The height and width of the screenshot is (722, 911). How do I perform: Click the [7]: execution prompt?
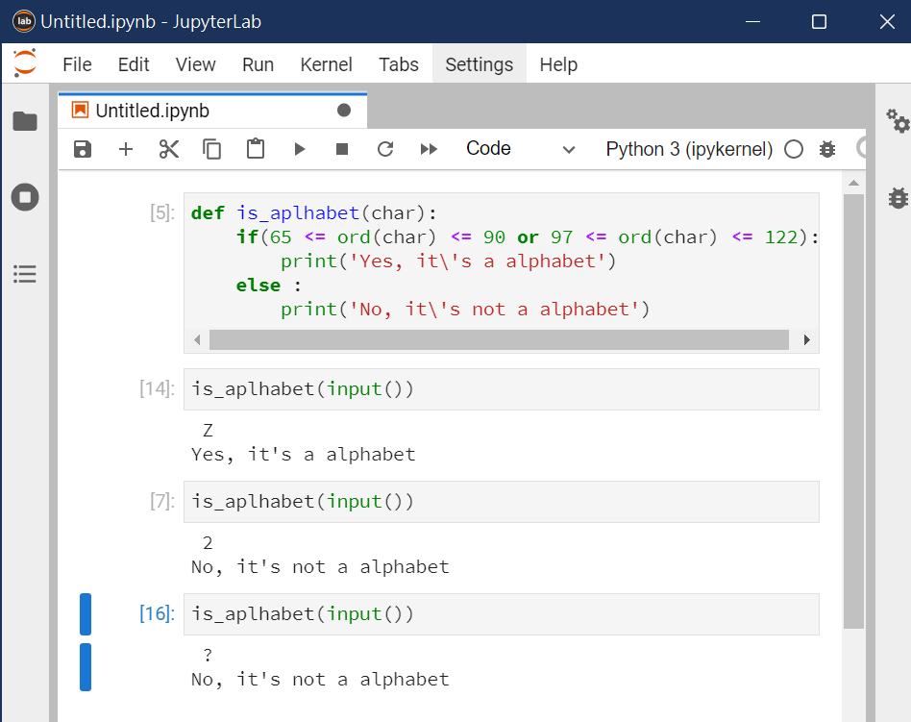pyautogui.click(x=162, y=501)
